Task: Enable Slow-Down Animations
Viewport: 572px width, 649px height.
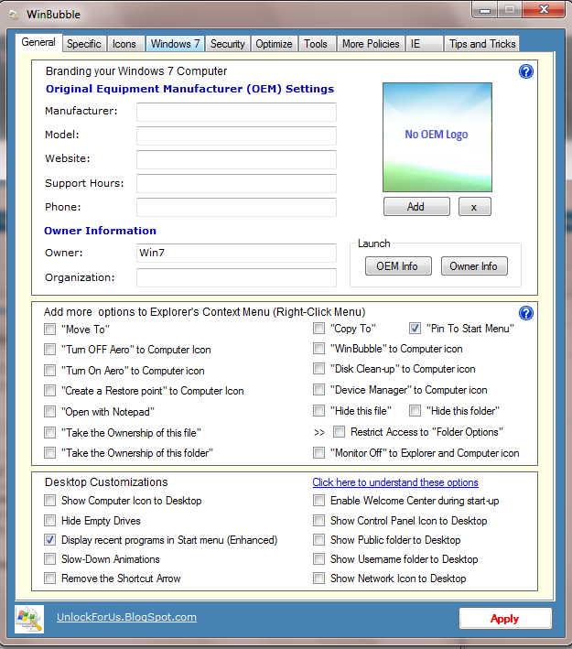Action: pyautogui.click(x=49, y=559)
